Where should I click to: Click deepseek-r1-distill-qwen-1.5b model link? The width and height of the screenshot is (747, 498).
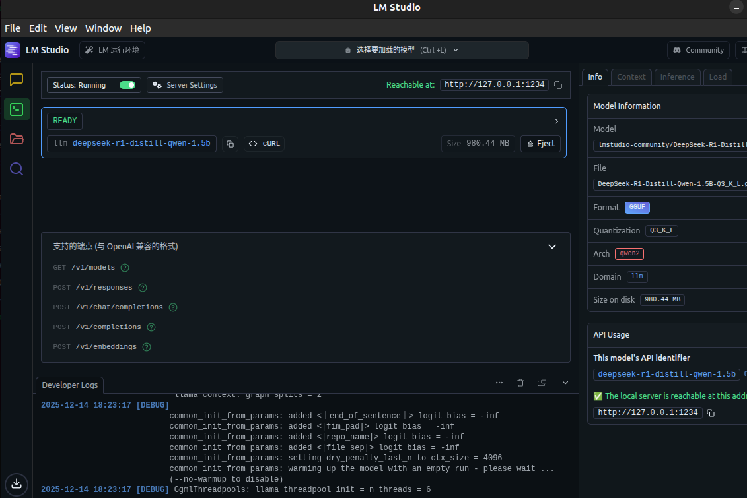[141, 143]
